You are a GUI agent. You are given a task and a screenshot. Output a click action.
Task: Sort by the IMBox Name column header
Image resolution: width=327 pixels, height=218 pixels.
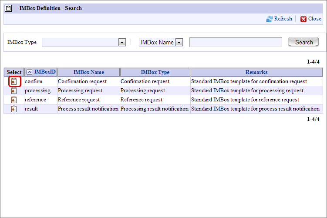pyautogui.click(x=89, y=72)
